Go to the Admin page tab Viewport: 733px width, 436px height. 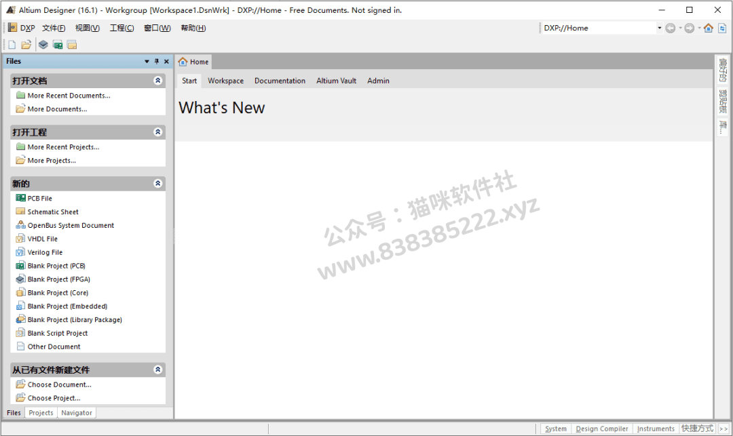click(378, 81)
